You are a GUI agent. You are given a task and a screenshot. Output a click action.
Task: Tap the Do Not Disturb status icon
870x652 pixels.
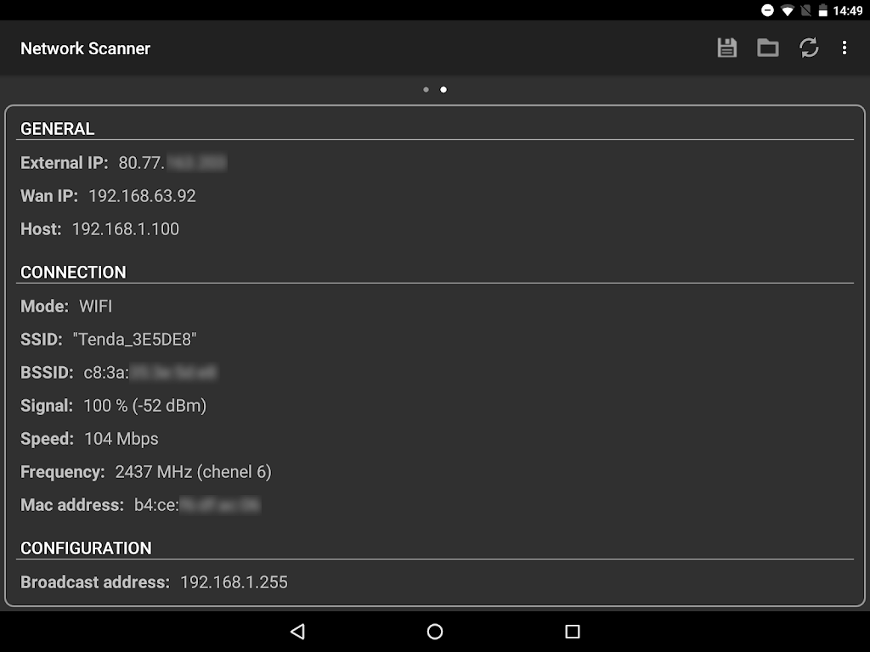[x=767, y=11]
